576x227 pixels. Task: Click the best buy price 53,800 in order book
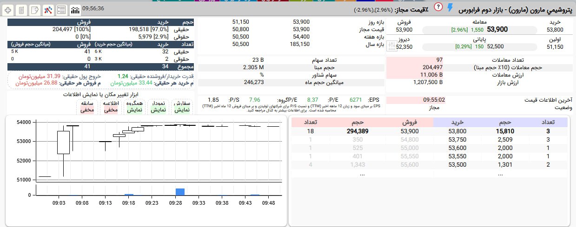457,131
